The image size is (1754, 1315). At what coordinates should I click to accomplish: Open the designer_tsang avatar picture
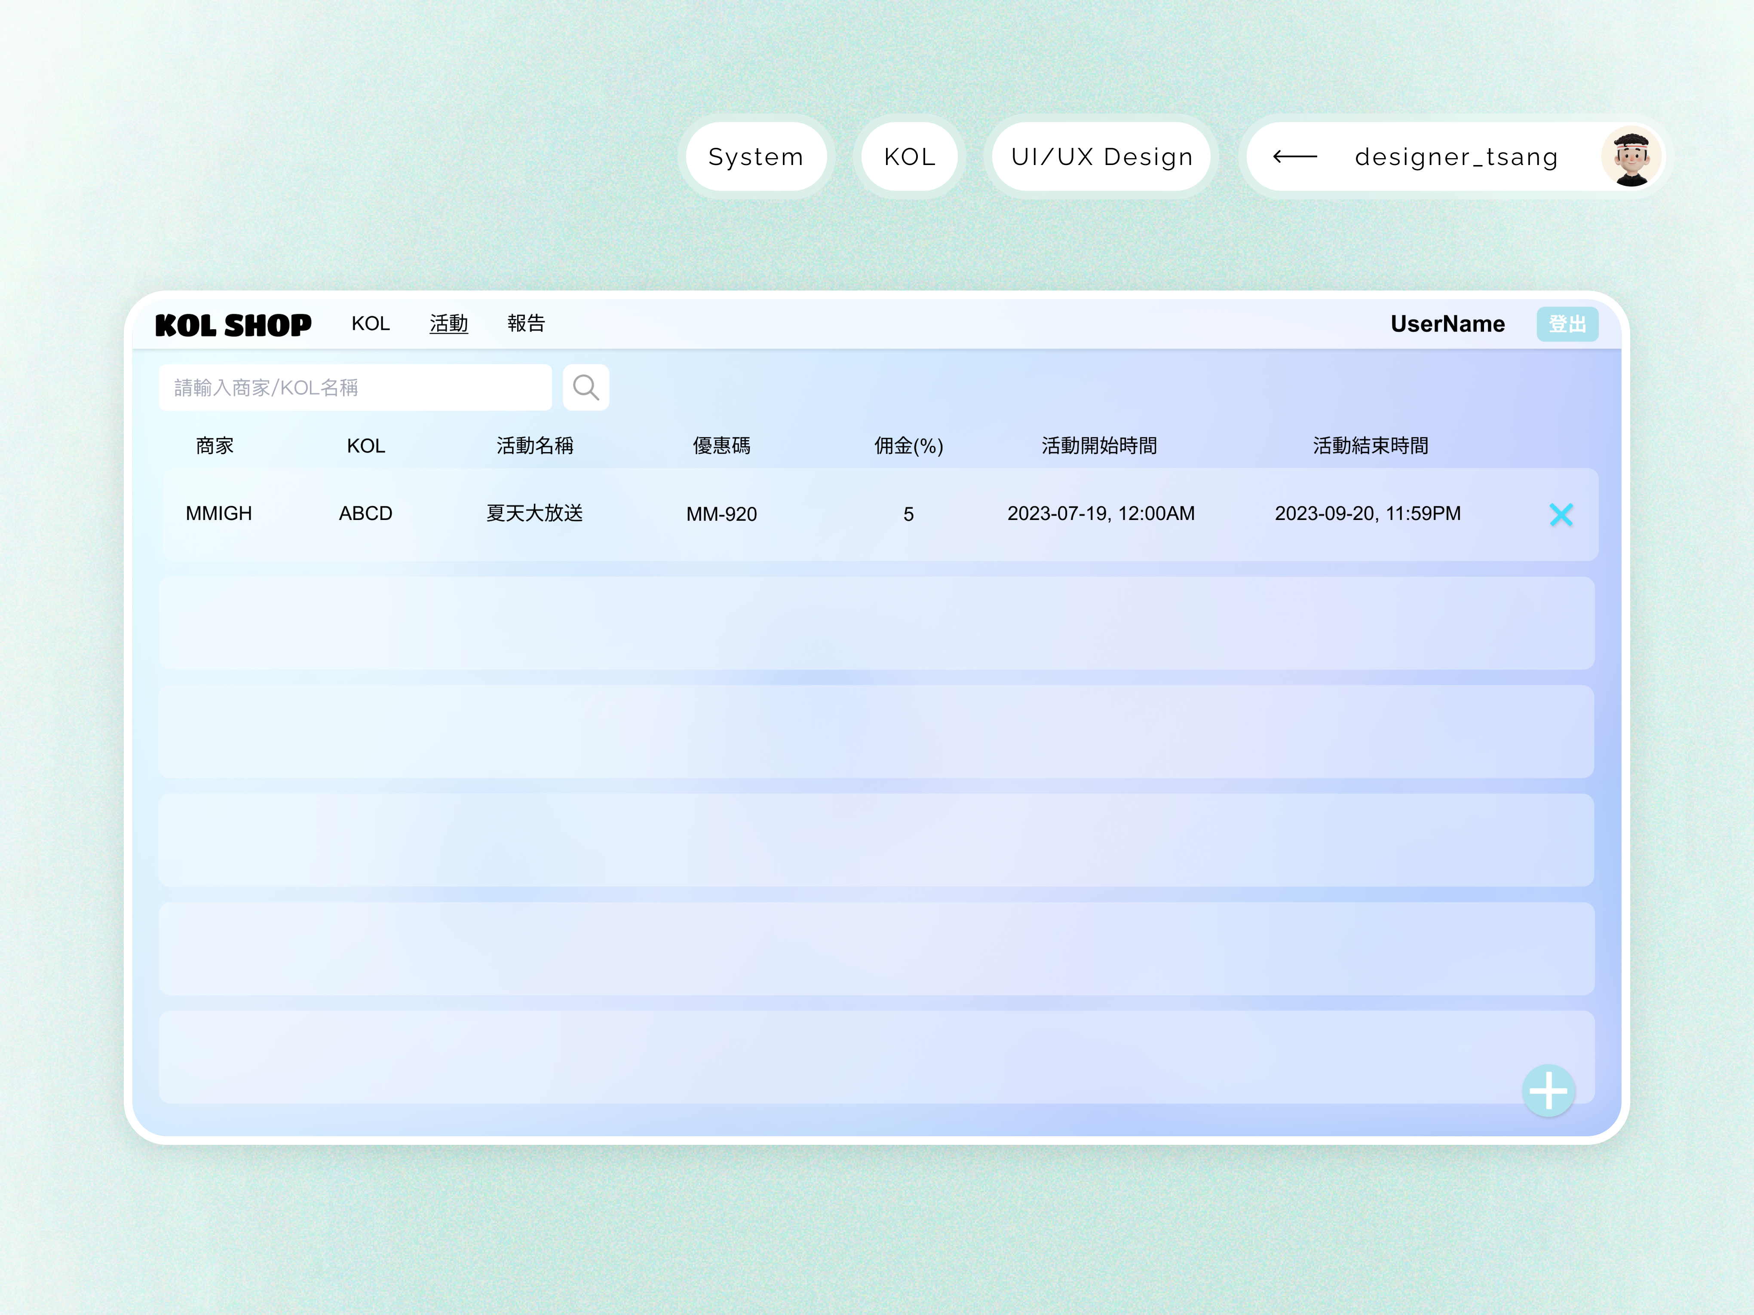pos(1630,157)
